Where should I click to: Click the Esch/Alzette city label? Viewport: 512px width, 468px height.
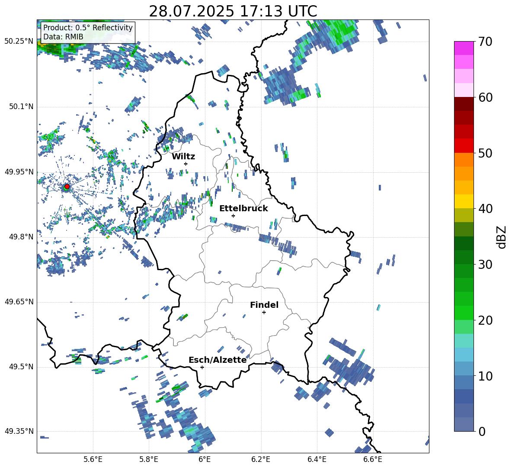pos(218,360)
